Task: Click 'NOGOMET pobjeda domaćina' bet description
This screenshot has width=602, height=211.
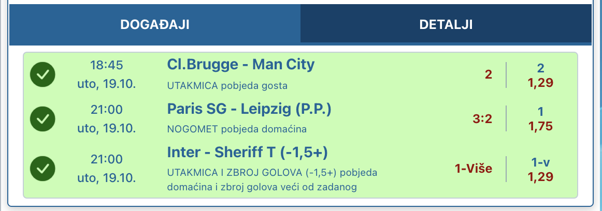Action: point(237,129)
